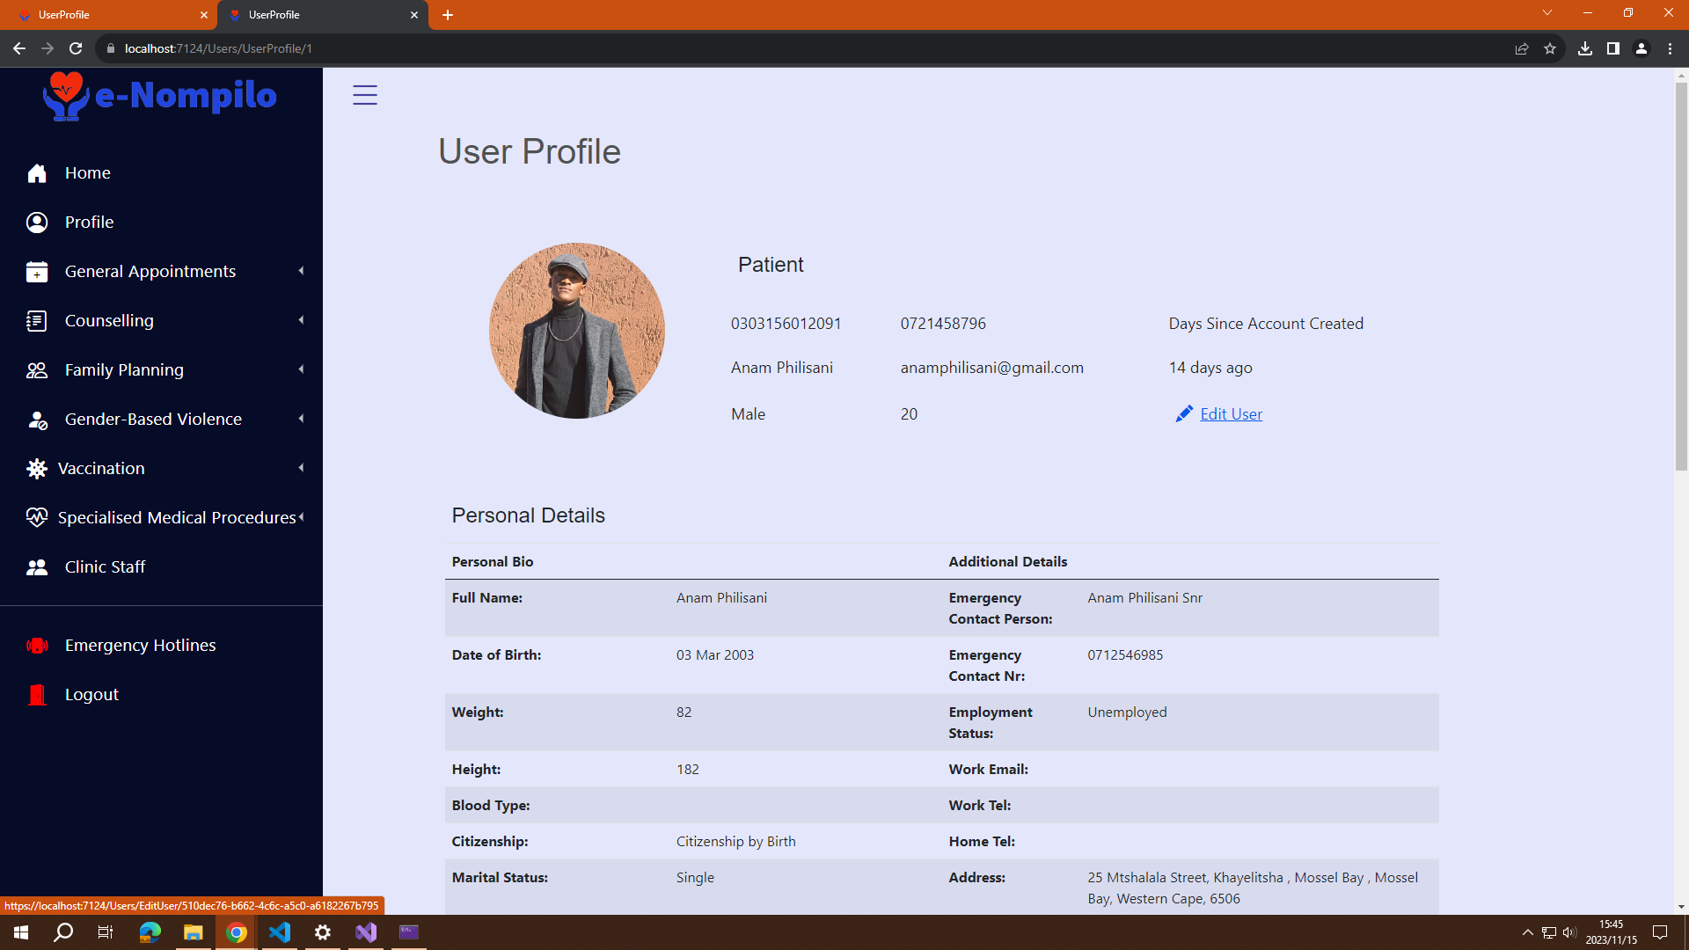This screenshot has width=1689, height=950.
Task: Go back with browser back arrow
Action: 19,48
